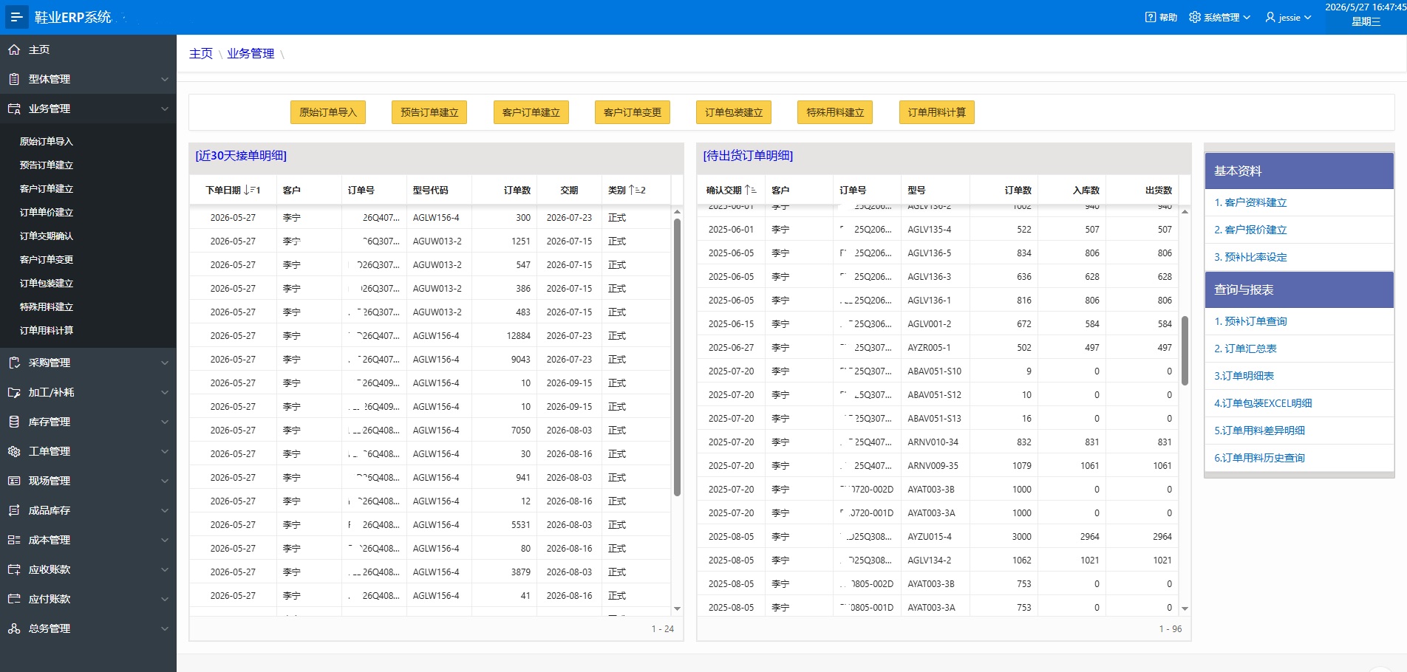The height and width of the screenshot is (672, 1407).
Task: Expand the 库存管理 menu chevron
Action: tap(165, 422)
